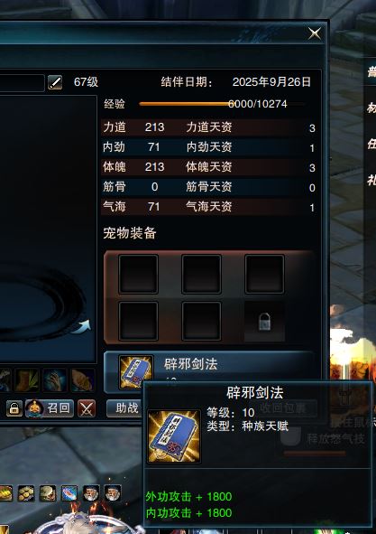Close the pet panel with X
376x534 pixels.
point(315,33)
